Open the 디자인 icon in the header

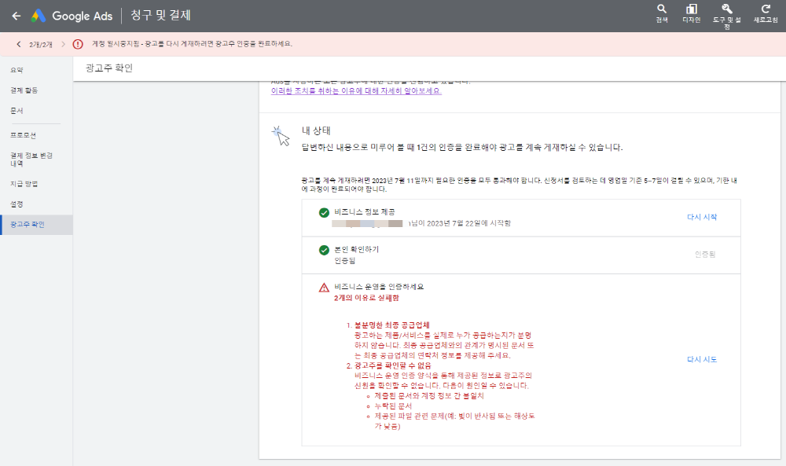point(691,13)
